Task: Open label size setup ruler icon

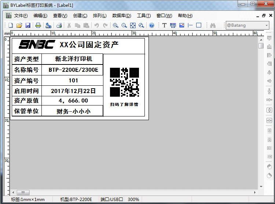Action: click(38, 25)
